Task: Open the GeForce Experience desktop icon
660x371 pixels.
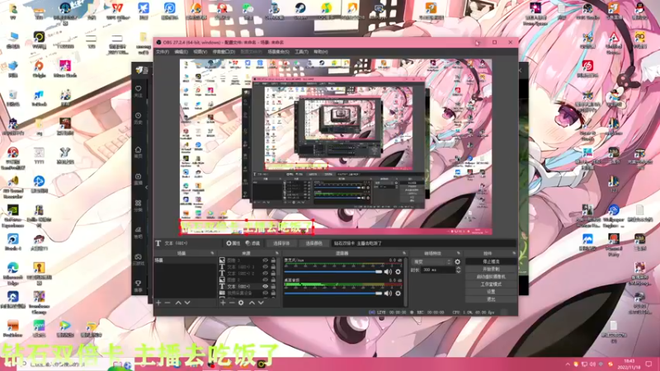Action: point(12,216)
